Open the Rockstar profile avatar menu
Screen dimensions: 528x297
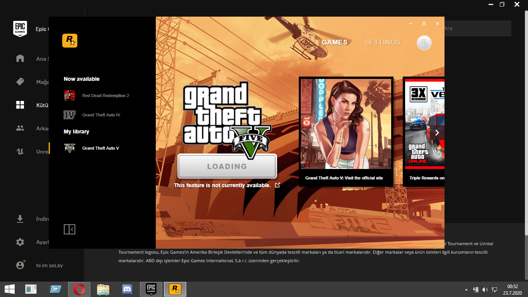click(424, 43)
